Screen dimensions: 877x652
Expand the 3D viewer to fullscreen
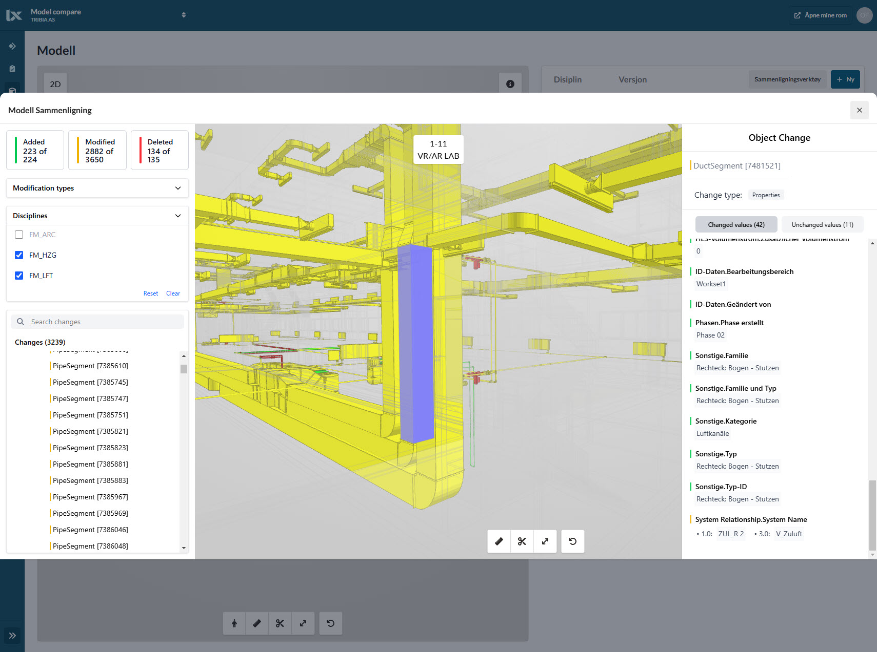pyautogui.click(x=545, y=541)
